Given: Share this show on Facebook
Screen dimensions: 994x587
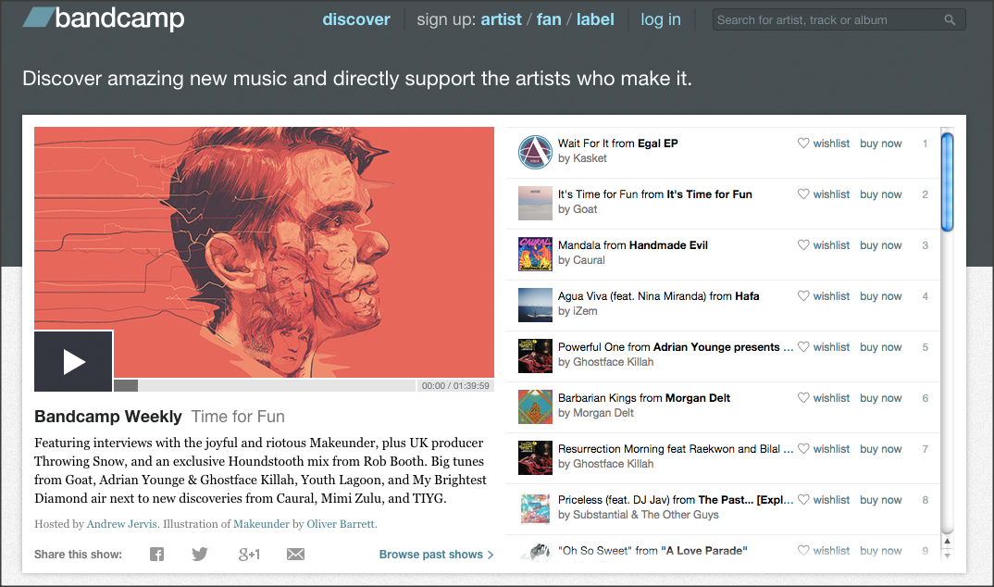Looking at the screenshot, I should [x=156, y=554].
